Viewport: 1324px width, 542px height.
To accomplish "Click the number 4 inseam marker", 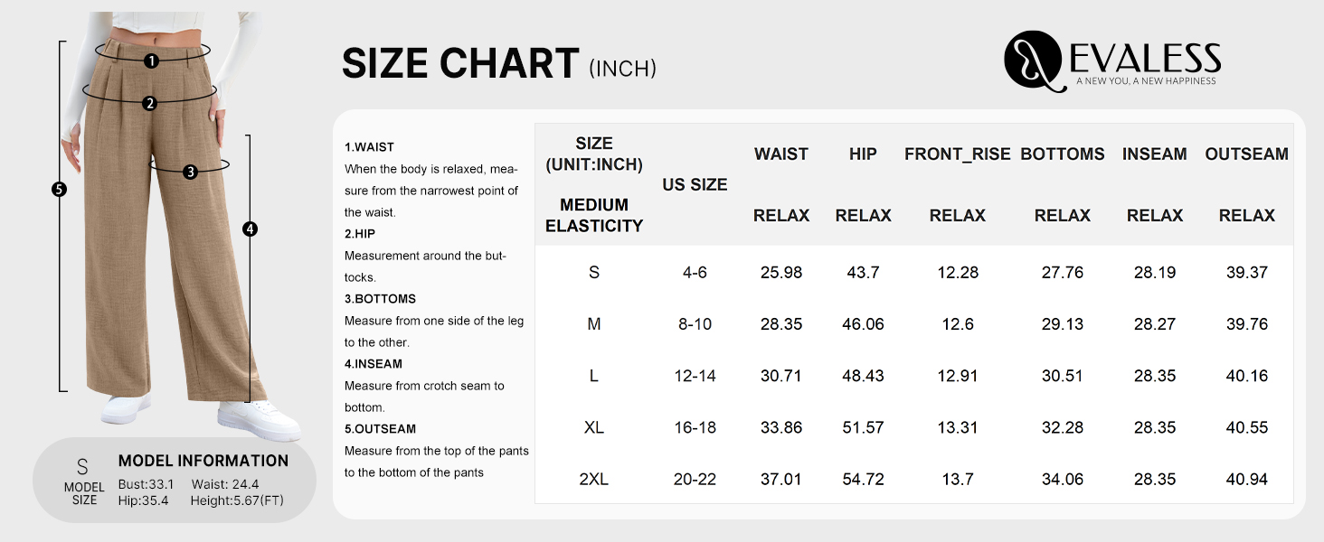I will (251, 229).
